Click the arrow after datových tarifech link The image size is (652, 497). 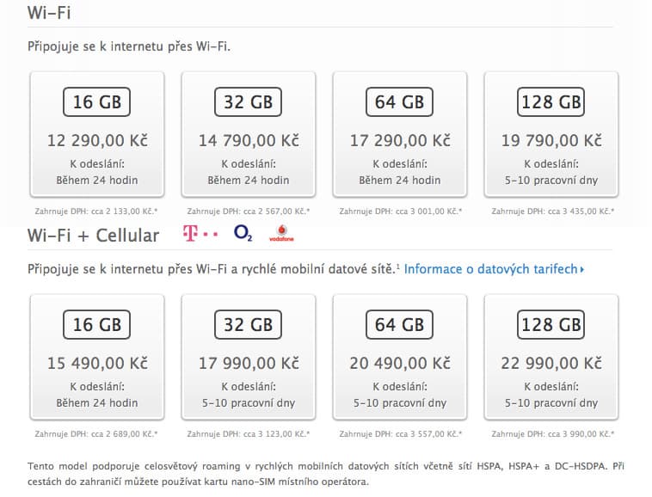click(582, 270)
